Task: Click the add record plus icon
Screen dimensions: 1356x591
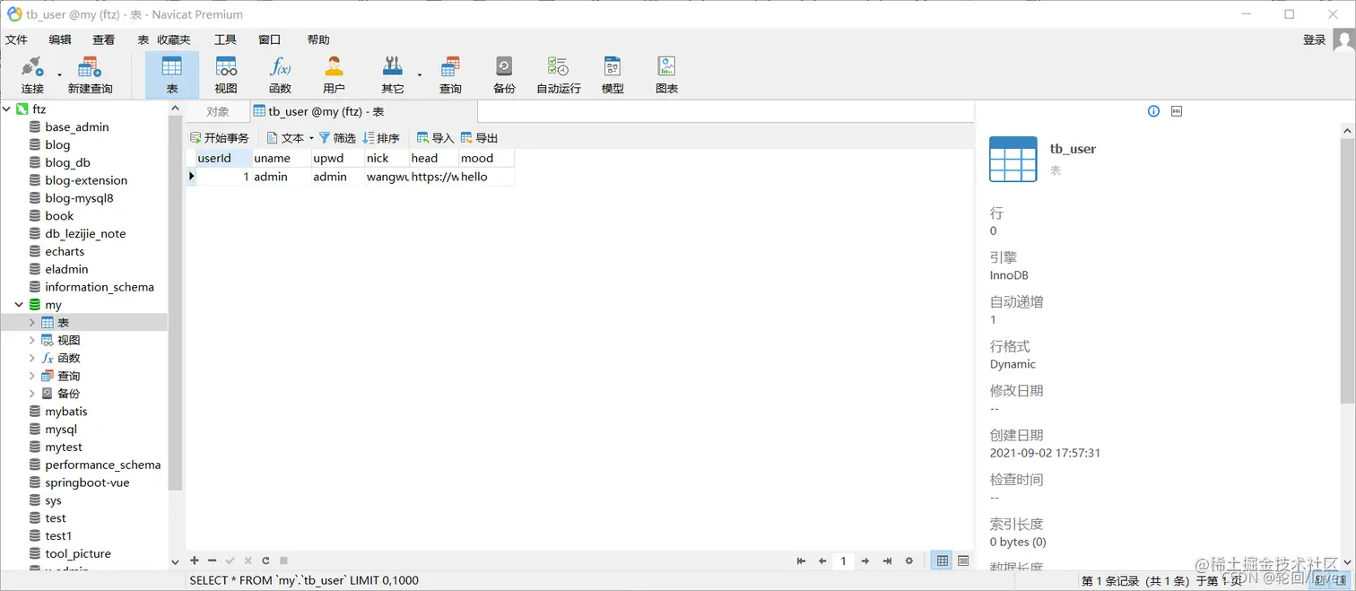Action: click(195, 561)
